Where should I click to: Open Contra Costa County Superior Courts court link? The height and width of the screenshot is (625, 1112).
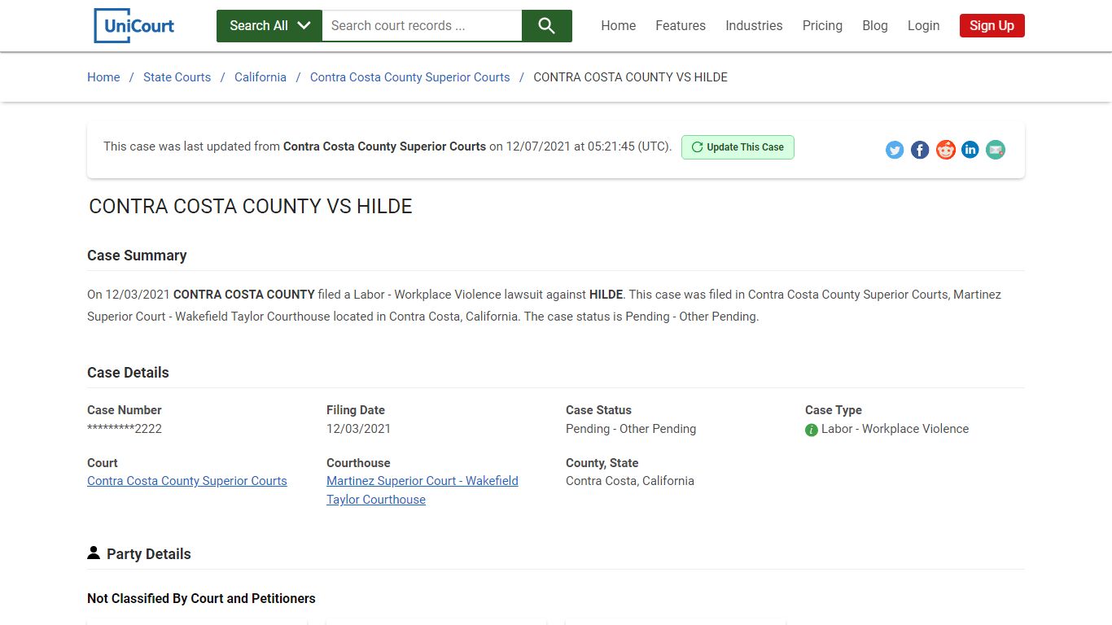[187, 481]
